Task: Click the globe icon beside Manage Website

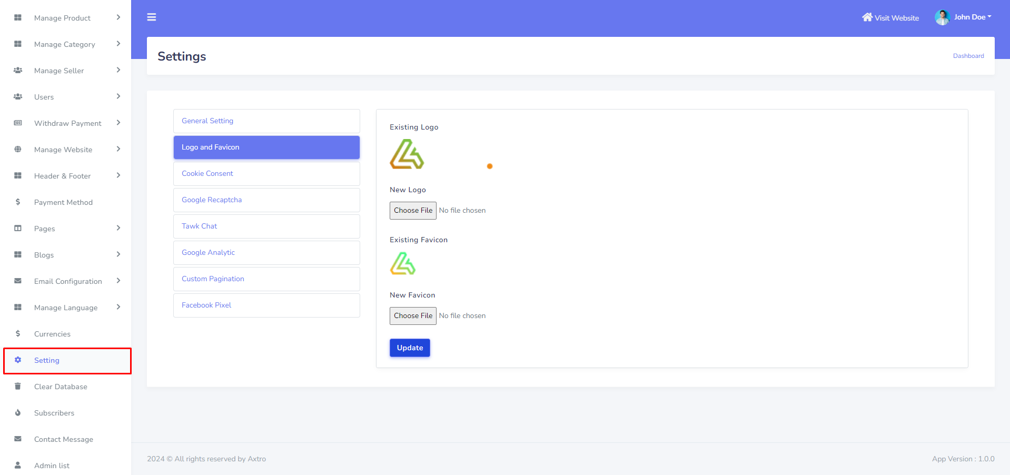Action: (x=18, y=150)
